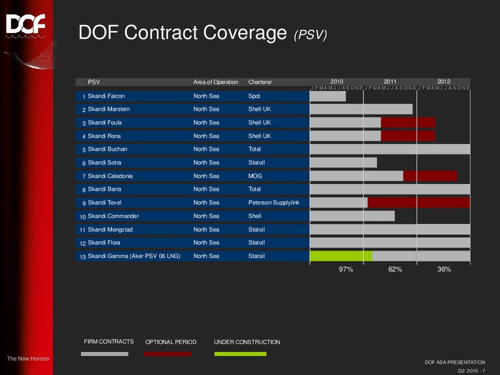Select the 'Skandi Caledonia' row name
This screenshot has width=500, height=375.
pos(110,176)
